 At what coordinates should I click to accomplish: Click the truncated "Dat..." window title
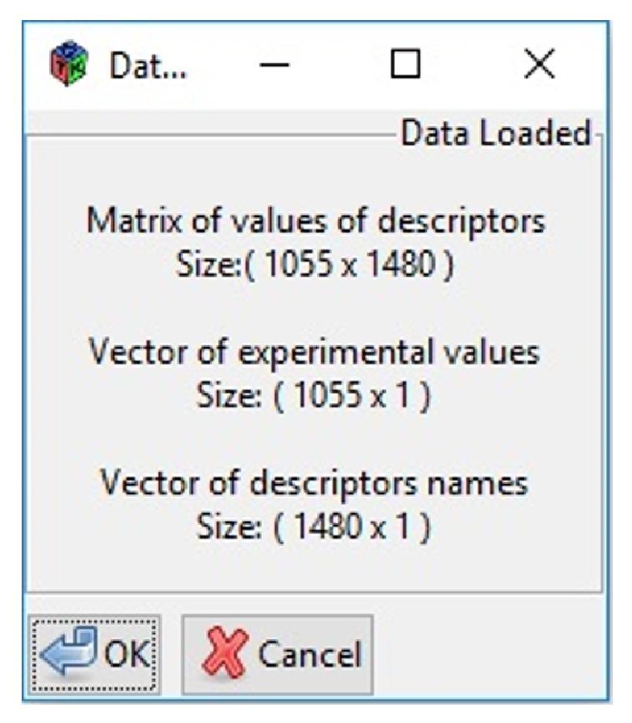[x=148, y=65]
